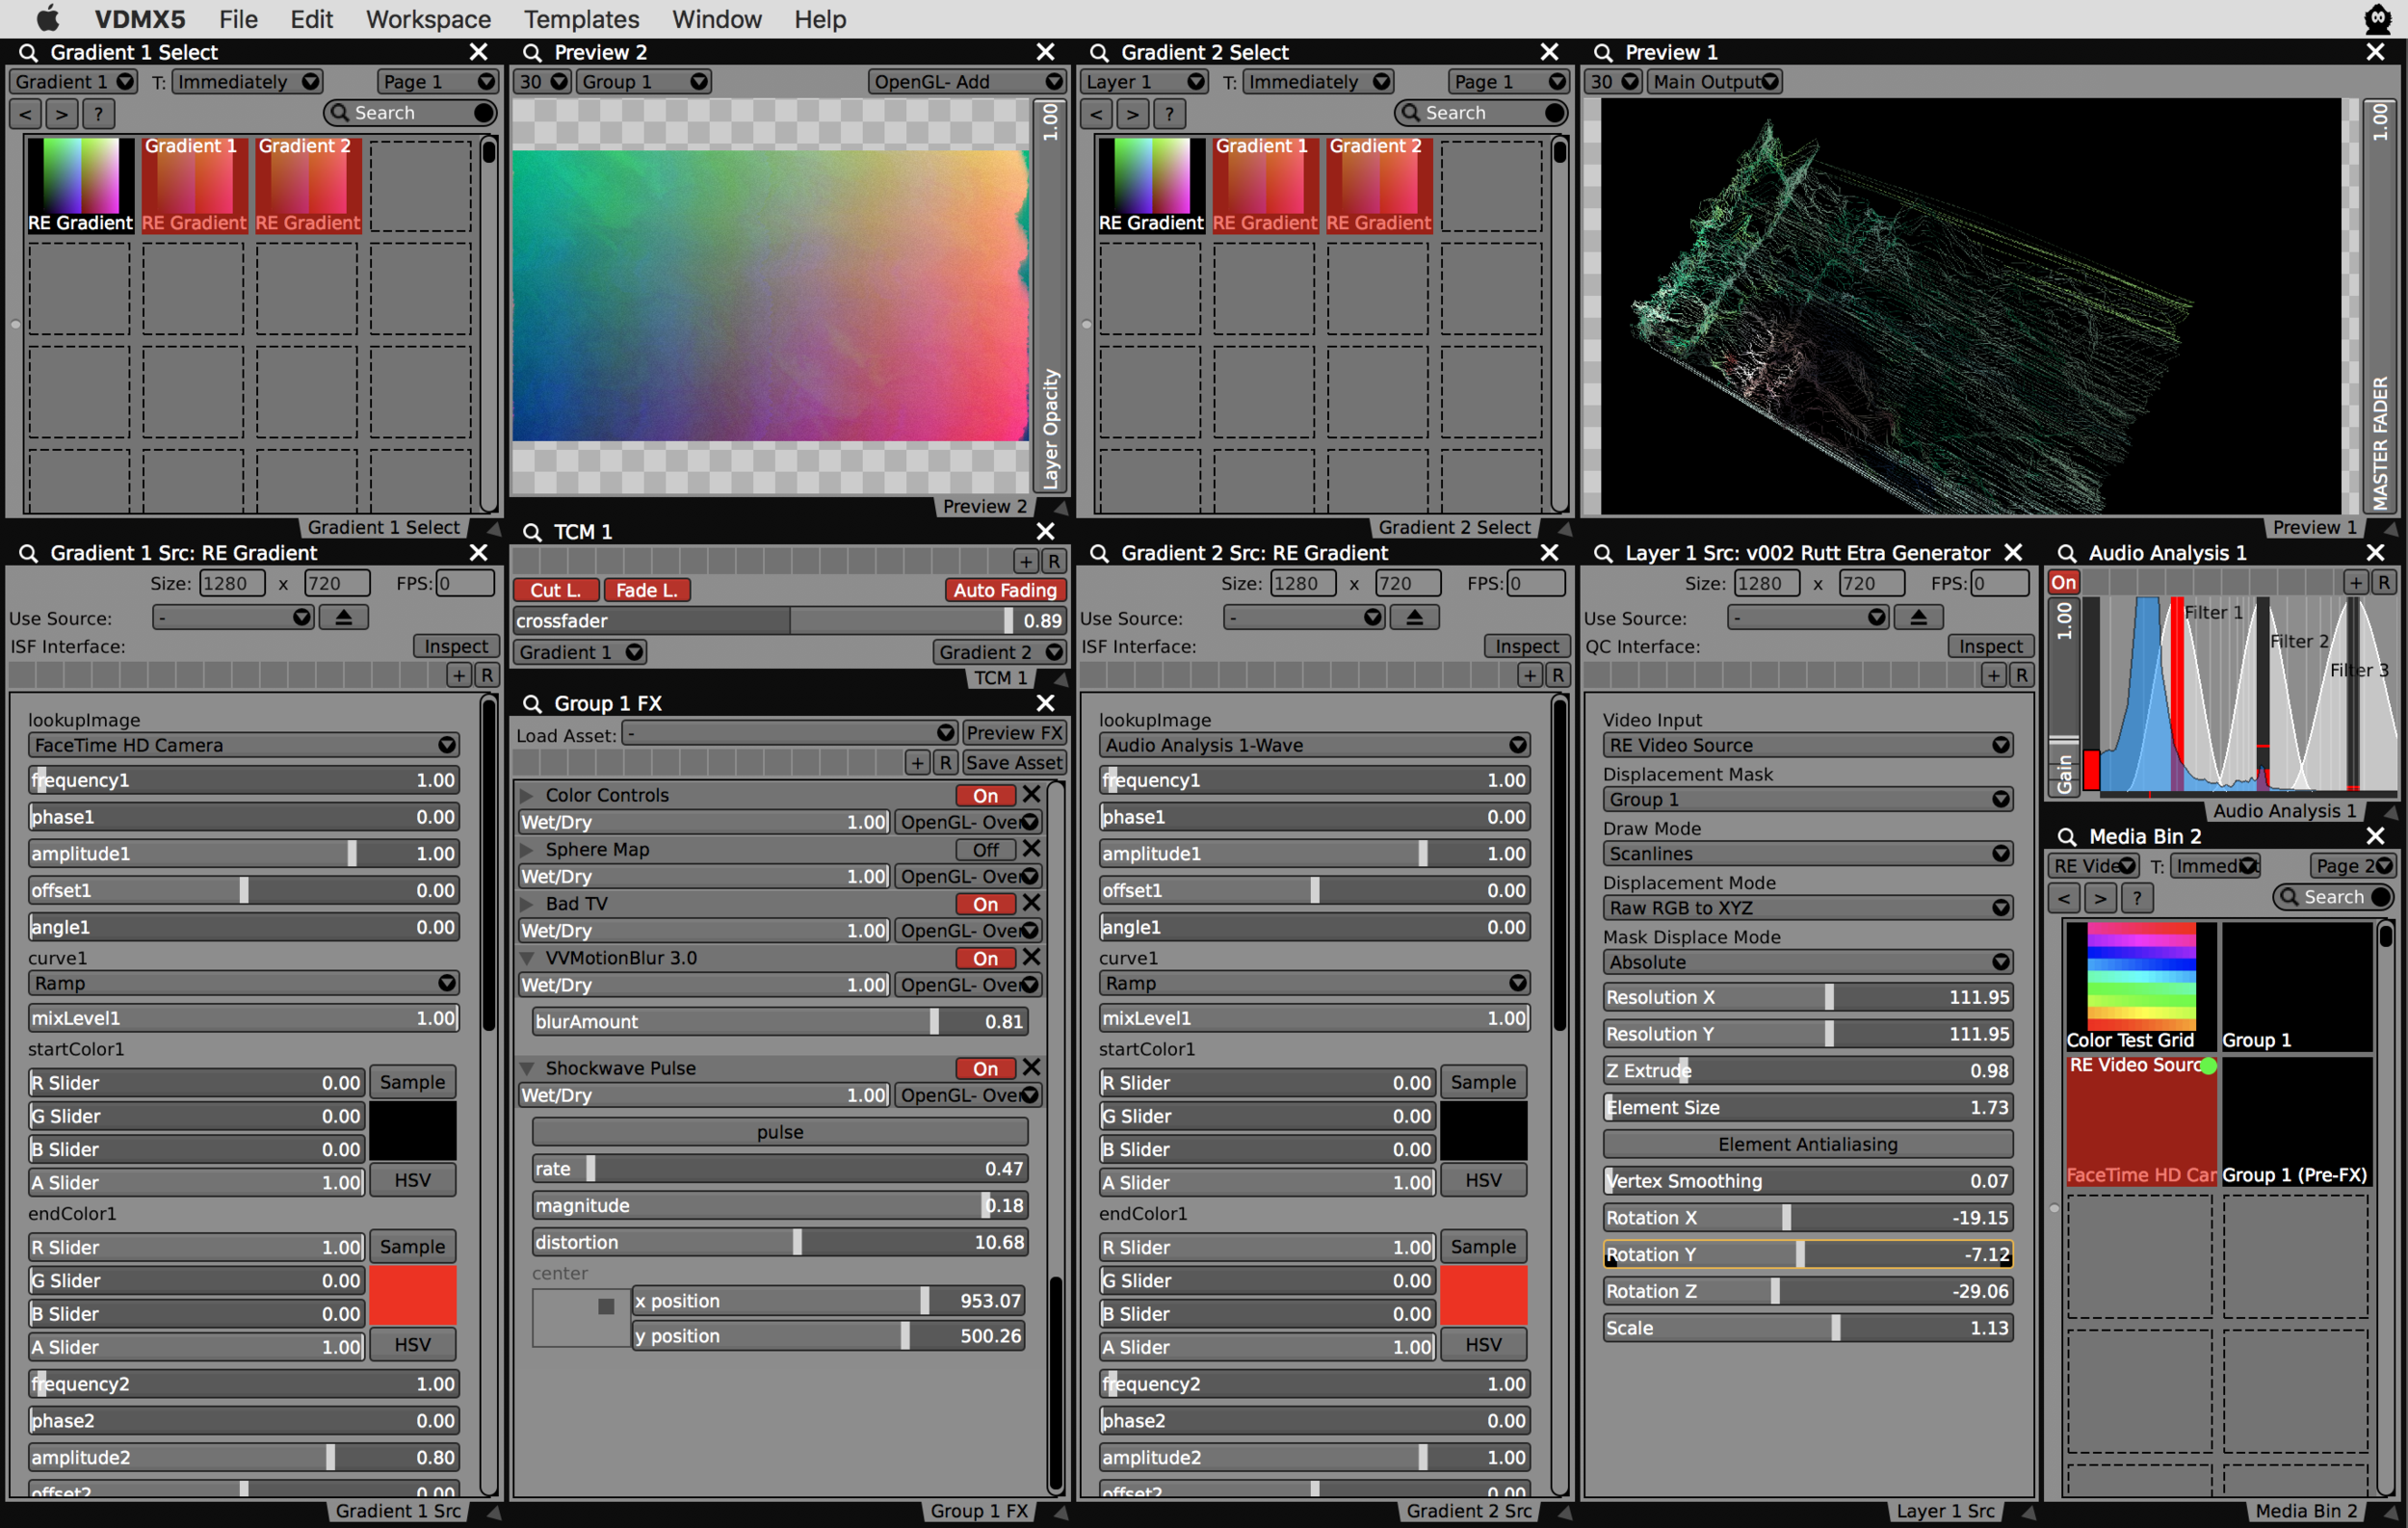The image size is (2408, 1528).
Task: Open the help question-mark in Media Bin 2
Action: 2137,897
